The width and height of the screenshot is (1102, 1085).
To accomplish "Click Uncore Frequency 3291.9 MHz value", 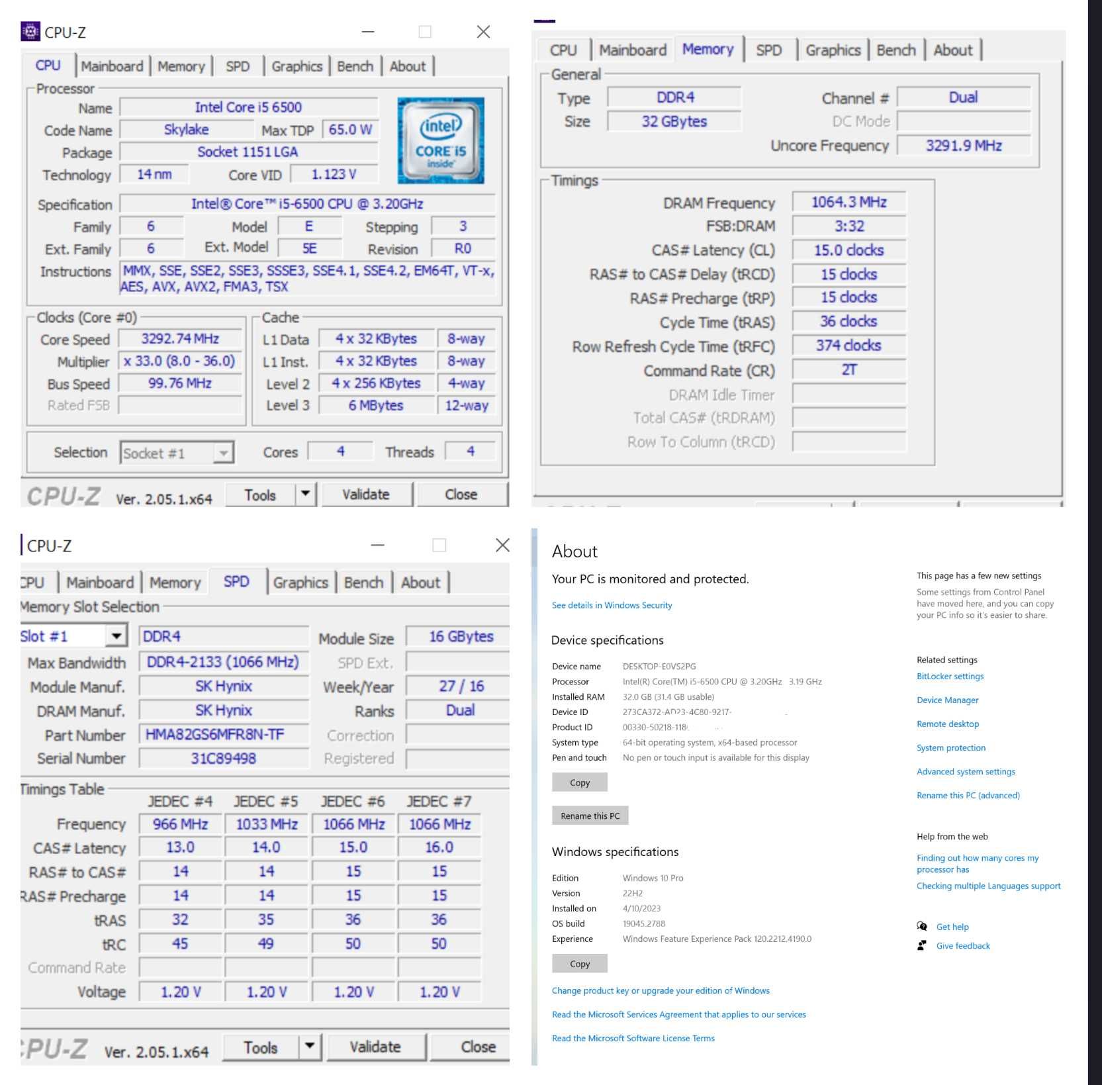I will tap(964, 146).
